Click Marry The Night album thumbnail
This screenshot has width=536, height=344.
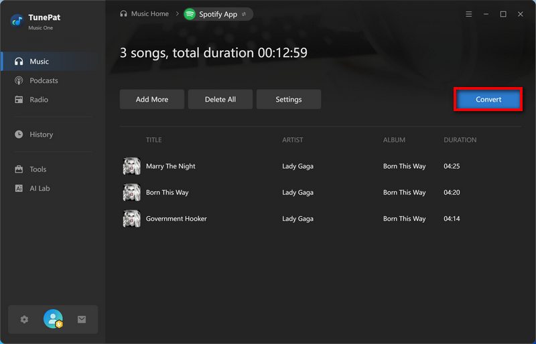pos(131,167)
